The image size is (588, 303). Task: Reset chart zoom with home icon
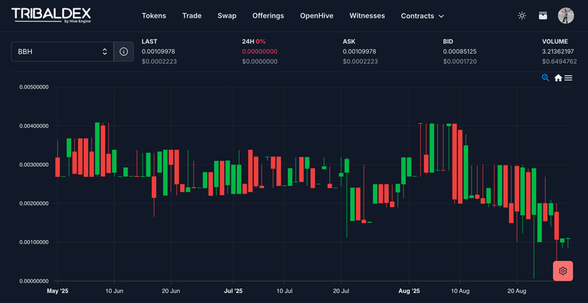558,77
